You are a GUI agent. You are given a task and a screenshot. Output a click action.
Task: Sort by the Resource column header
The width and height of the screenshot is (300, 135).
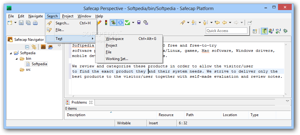(x=171, y=115)
